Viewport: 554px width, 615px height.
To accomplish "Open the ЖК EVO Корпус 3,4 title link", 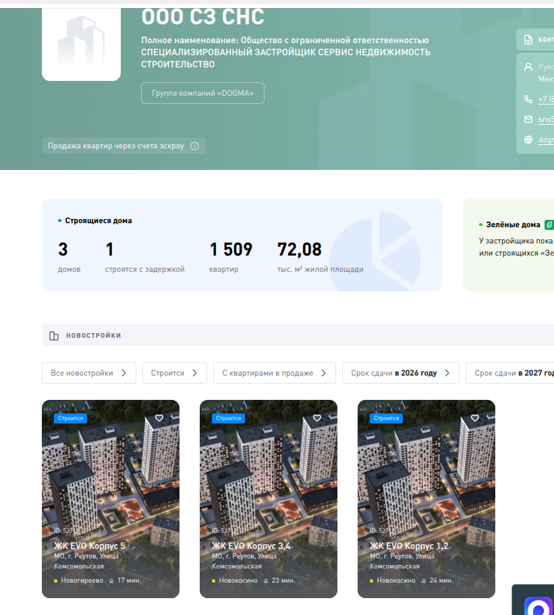I will tap(251, 546).
